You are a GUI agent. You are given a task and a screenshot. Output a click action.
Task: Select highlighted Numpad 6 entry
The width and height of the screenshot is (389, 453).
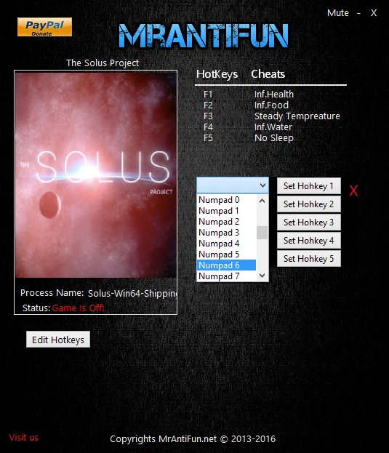pyautogui.click(x=226, y=265)
